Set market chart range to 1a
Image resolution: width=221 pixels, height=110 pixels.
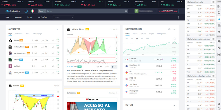tap(137, 38)
